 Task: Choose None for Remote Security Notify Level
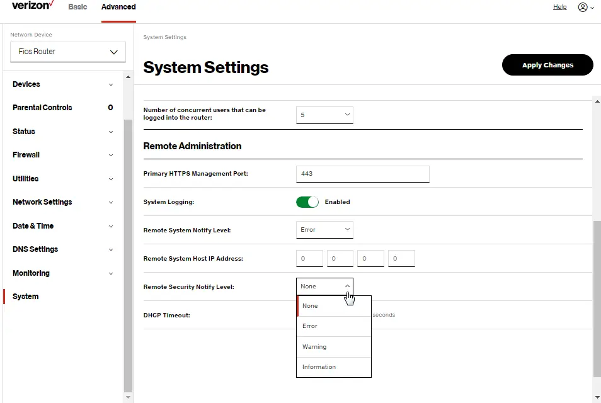coord(309,305)
